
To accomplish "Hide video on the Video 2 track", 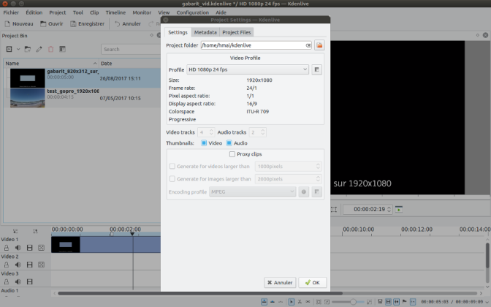I will pos(30,265).
